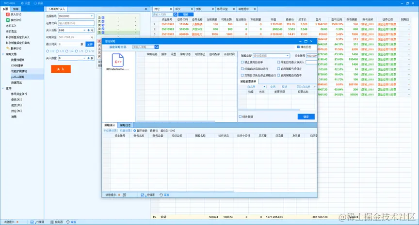Viewport: 419px width, 225px height.
Task: Close the 成交 tab with its X
Action: (x=192, y=9)
